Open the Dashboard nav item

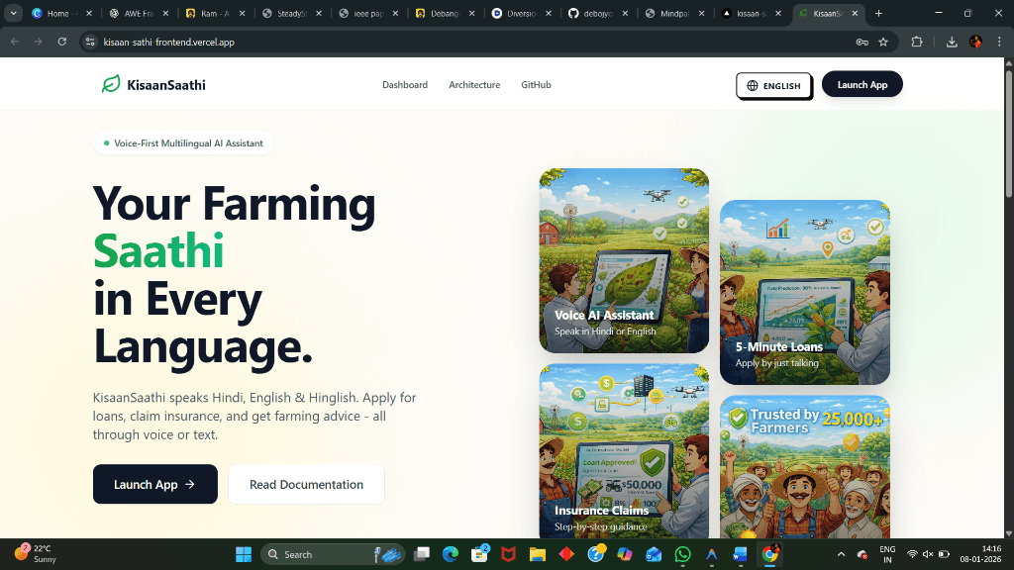point(405,85)
